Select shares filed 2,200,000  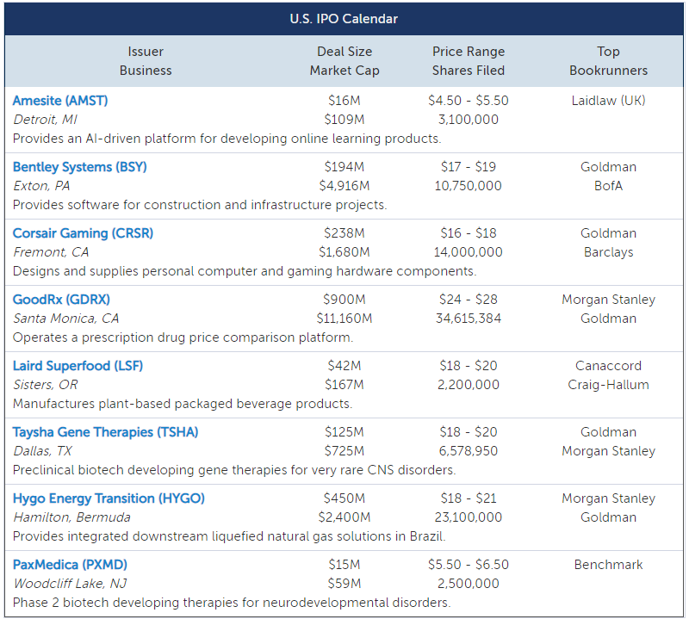pos(469,385)
